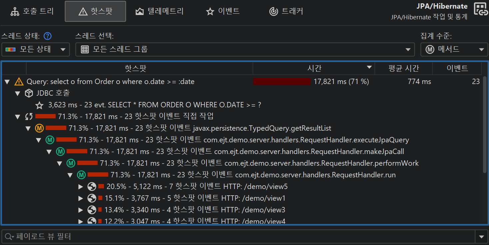Click the JPA/Hibernate probe icon
Viewport: 489px width, 245px height.
click(x=481, y=9)
